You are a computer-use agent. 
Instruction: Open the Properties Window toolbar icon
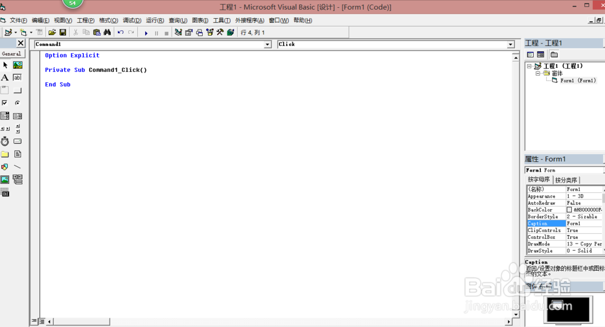point(189,33)
